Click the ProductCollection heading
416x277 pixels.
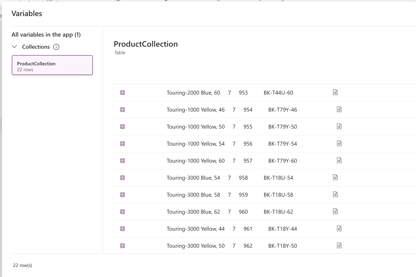coord(146,44)
